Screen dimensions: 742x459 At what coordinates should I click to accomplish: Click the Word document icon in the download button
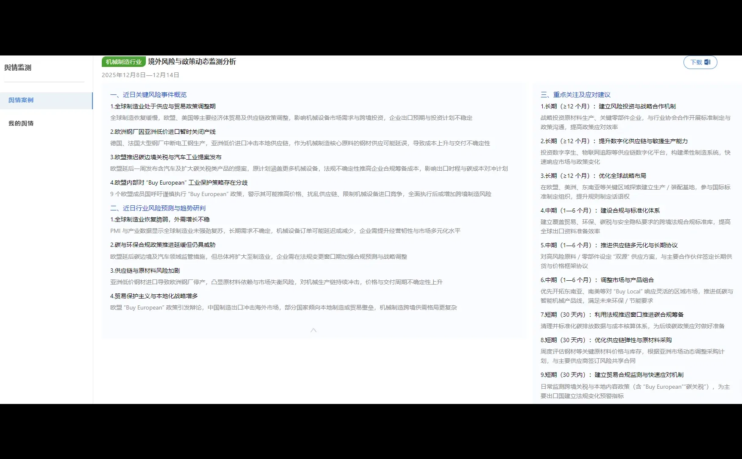[707, 62]
